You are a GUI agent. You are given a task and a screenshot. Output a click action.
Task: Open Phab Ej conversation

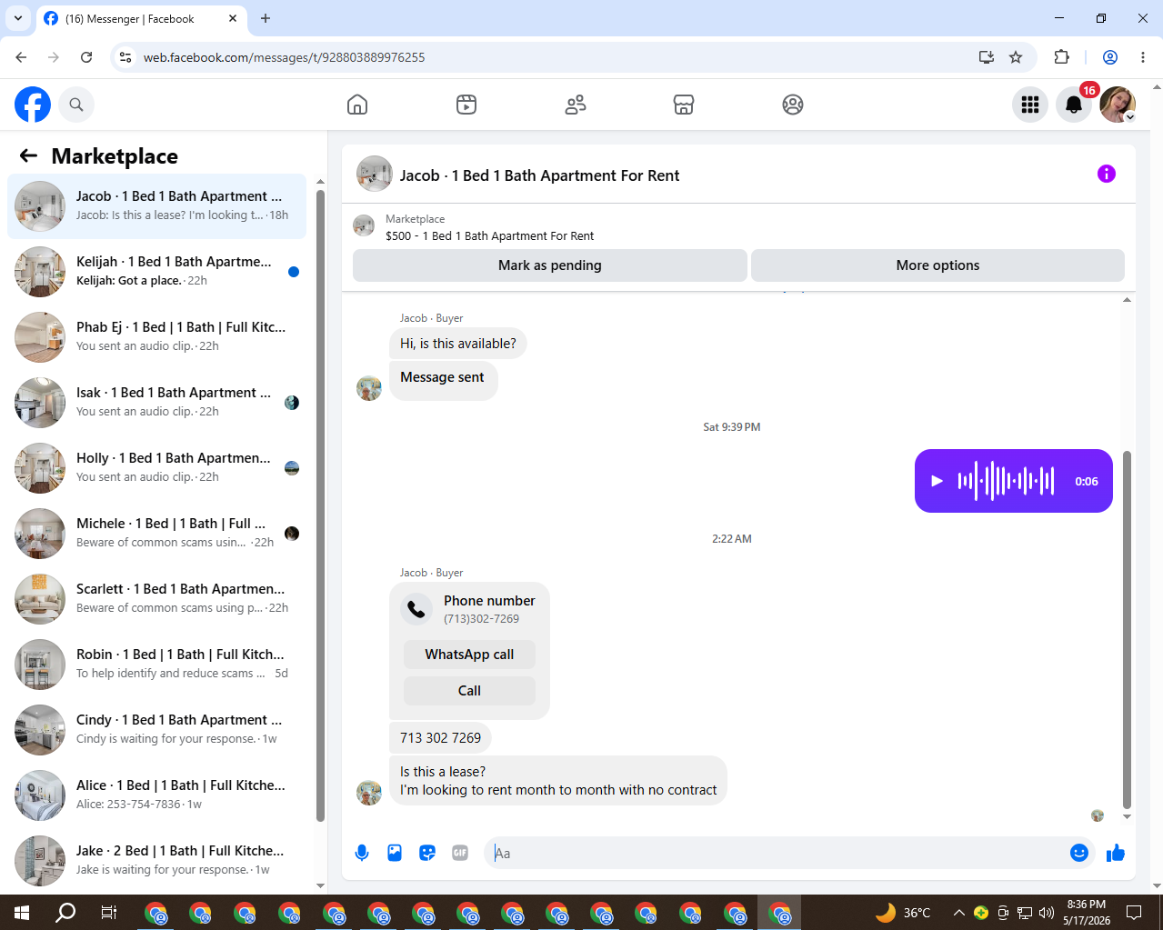click(157, 337)
